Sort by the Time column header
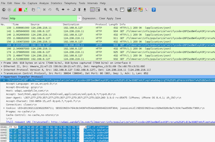Viewport: 215px width, 142px height. tap(21, 24)
